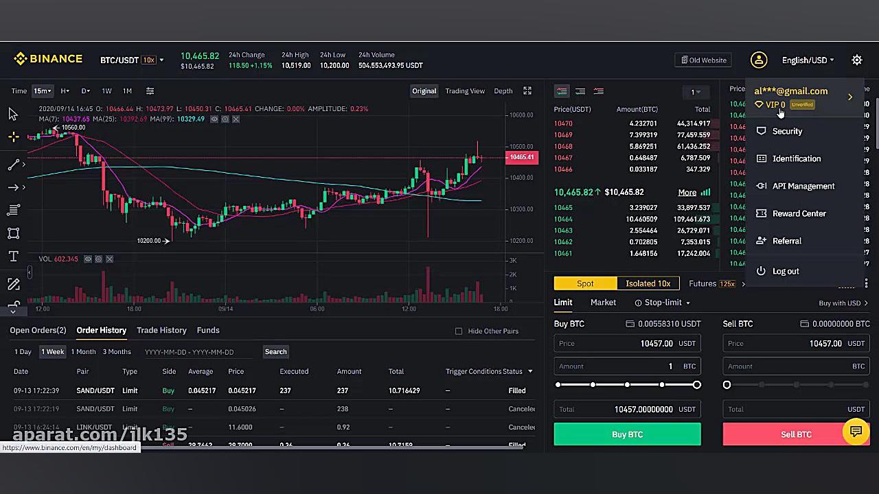Select the 3 Months history range

point(117,352)
